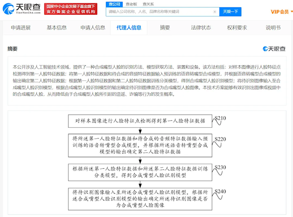Viewport: 293px width, 217px height.
Task: Focus the company name search field
Action: [x=163, y=12]
